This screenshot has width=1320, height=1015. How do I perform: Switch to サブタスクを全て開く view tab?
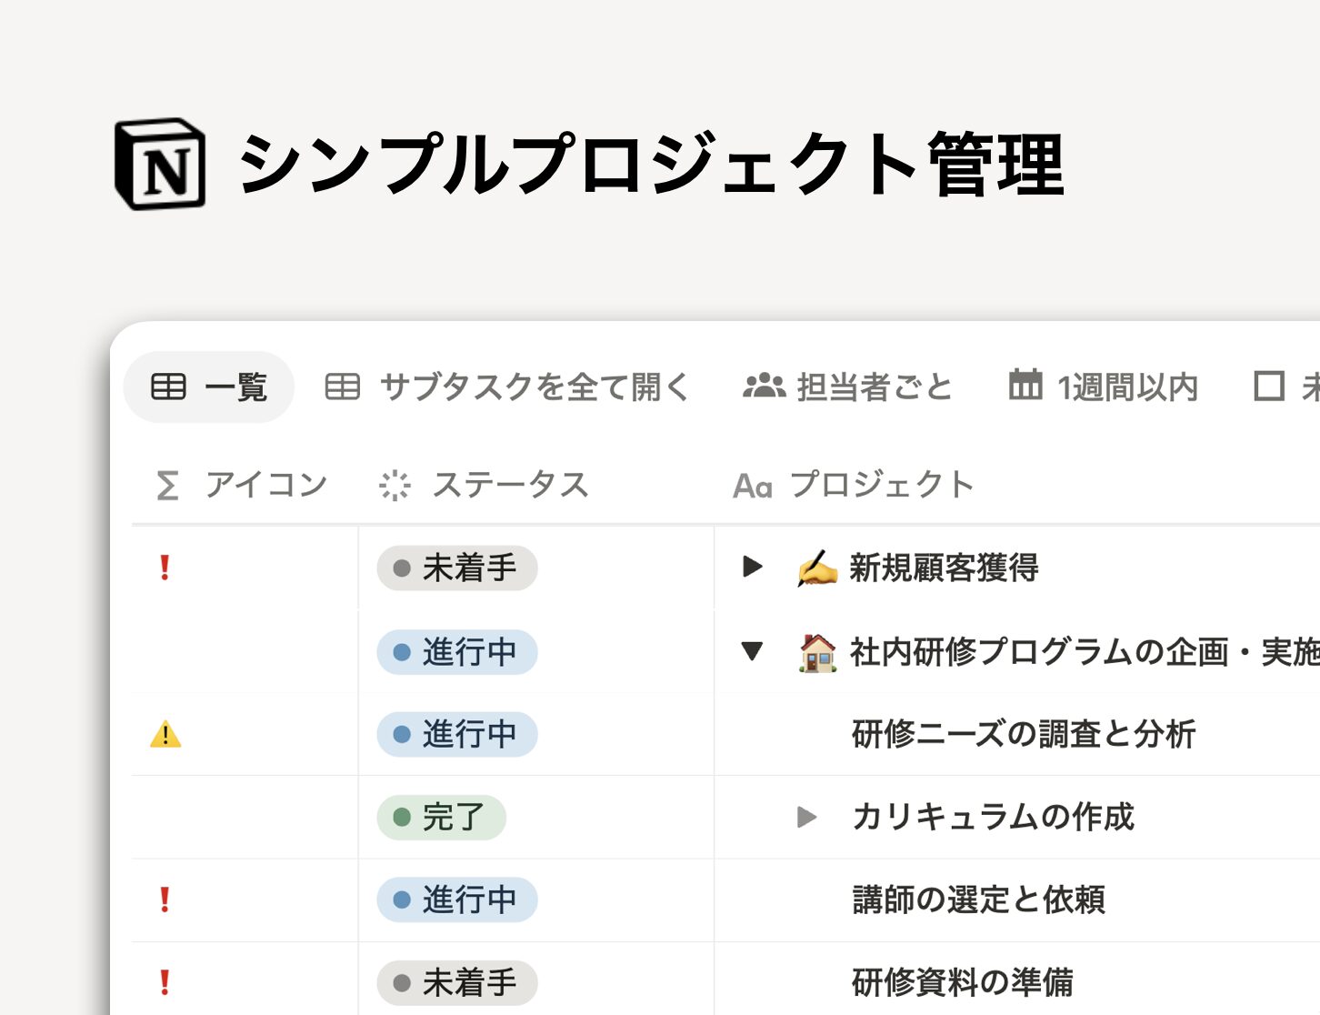pos(507,387)
